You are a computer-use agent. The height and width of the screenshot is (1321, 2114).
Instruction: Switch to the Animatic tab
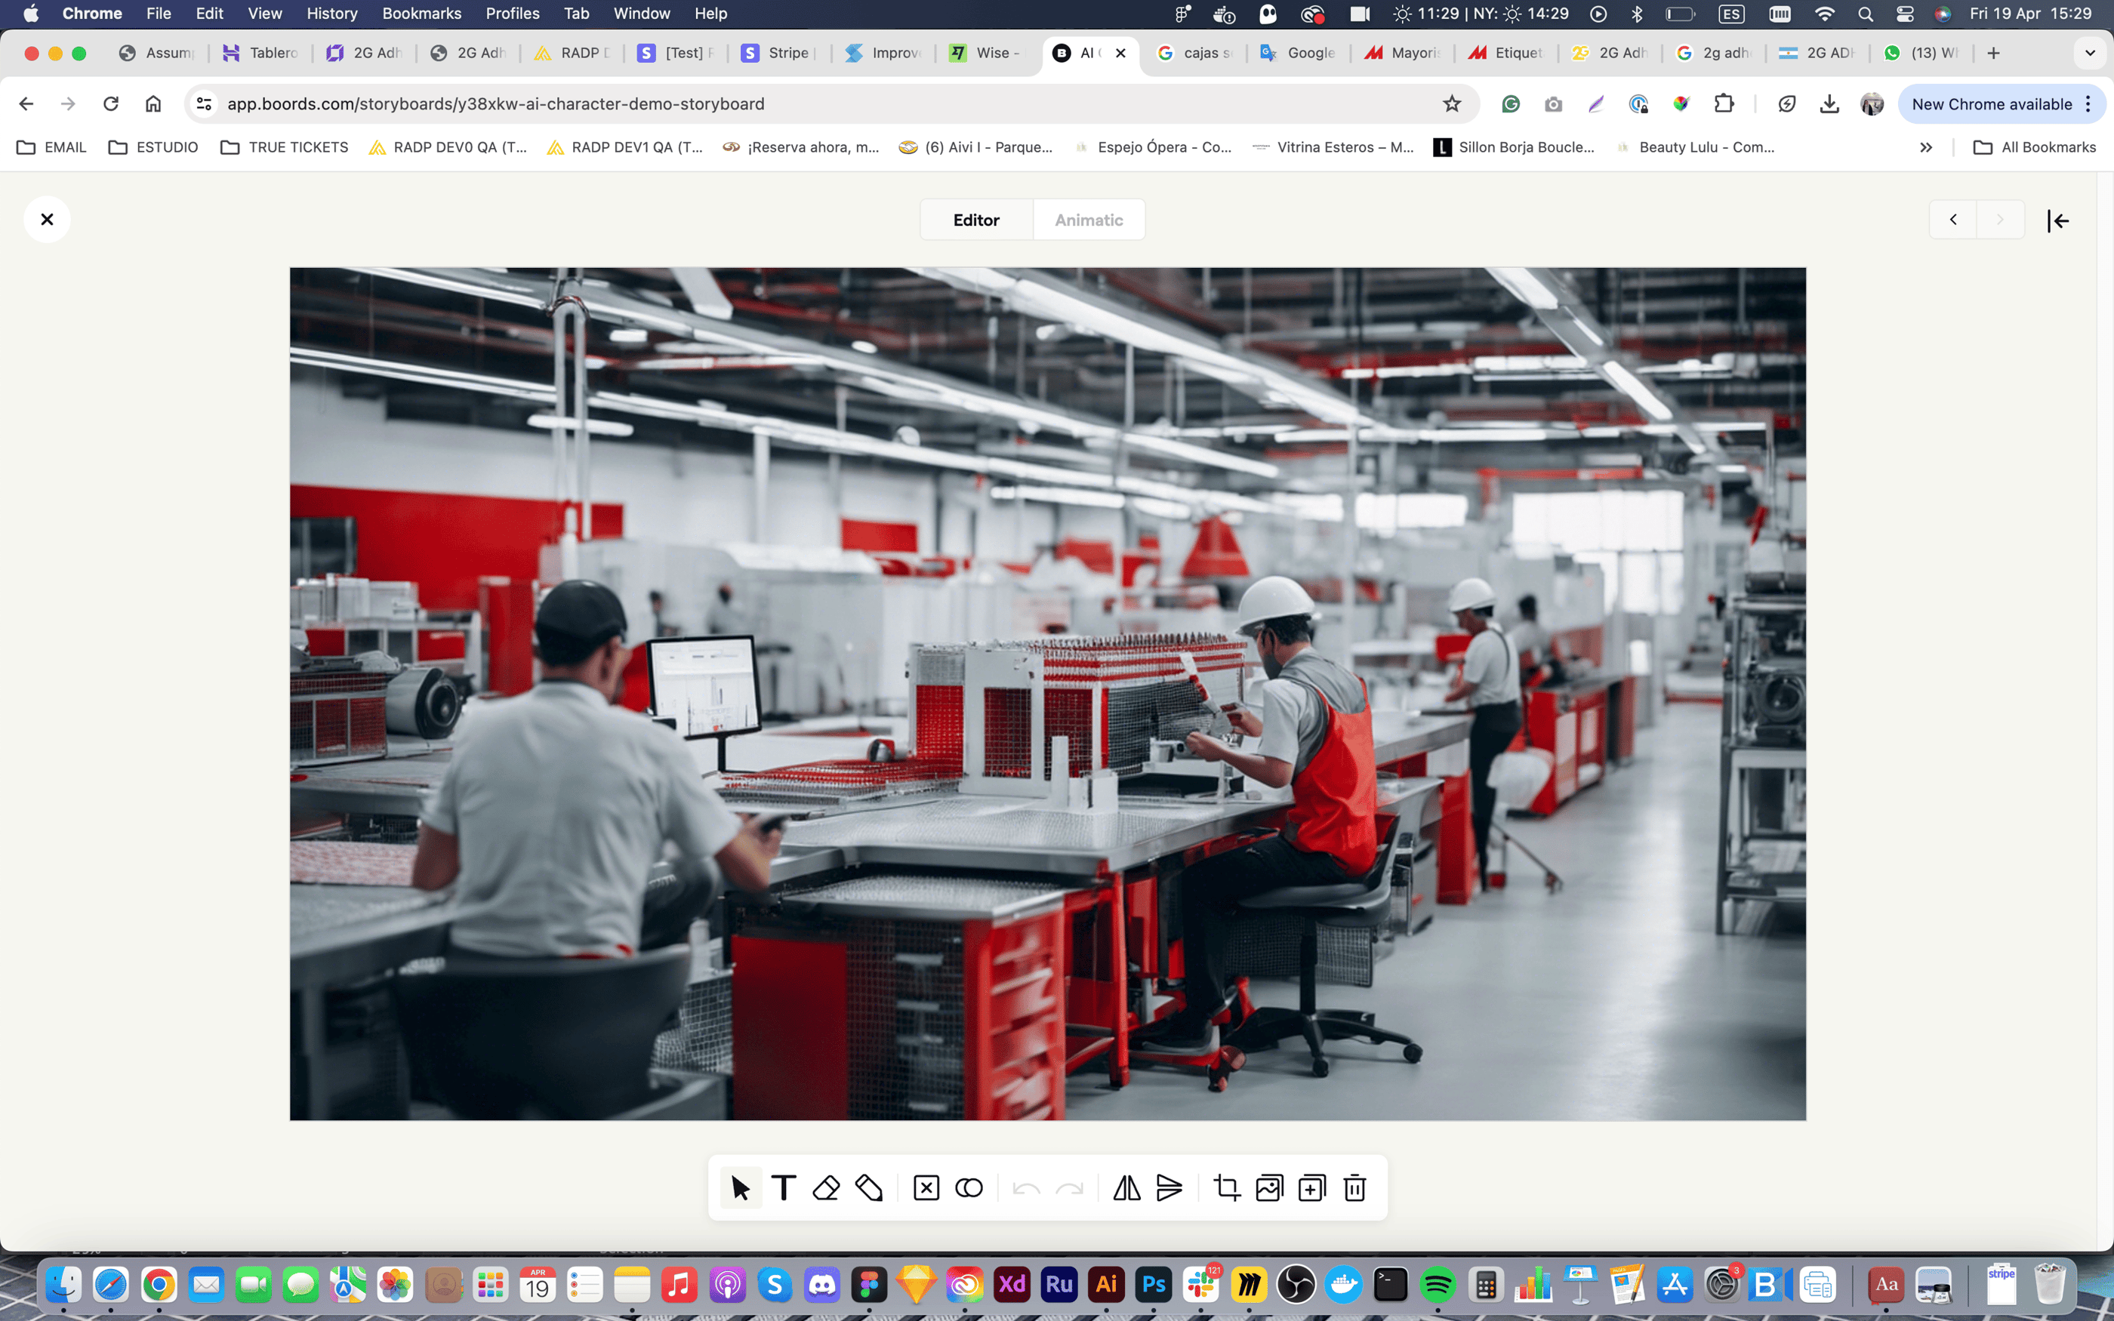point(1089,220)
